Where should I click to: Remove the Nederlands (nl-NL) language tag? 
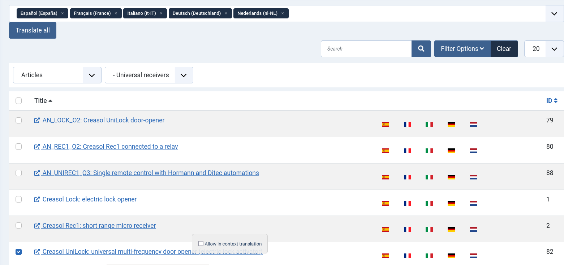(x=283, y=13)
